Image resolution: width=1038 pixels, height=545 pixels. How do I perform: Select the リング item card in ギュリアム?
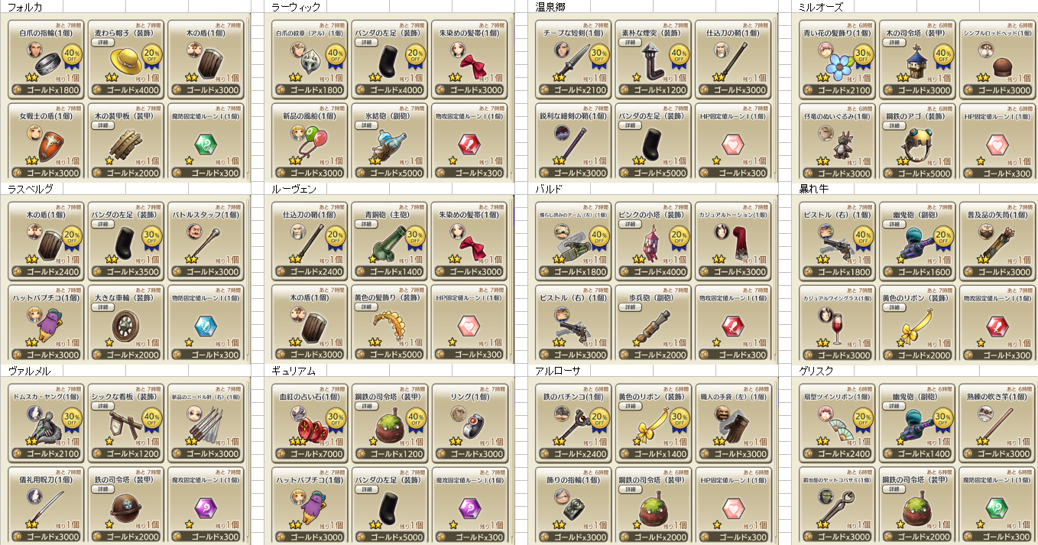[x=469, y=423]
